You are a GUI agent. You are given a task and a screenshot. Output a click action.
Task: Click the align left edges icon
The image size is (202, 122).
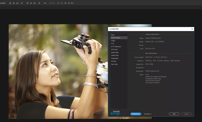point(10,3)
